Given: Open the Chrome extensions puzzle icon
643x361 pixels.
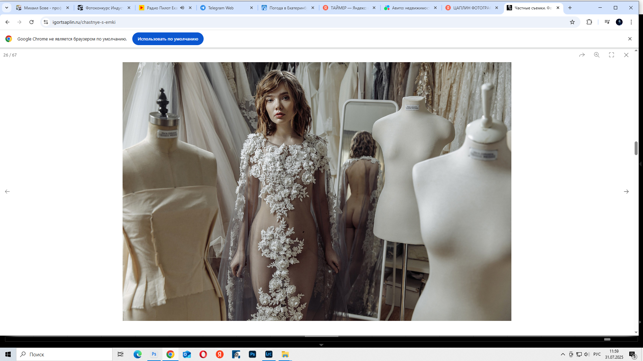Looking at the screenshot, I should [589, 22].
